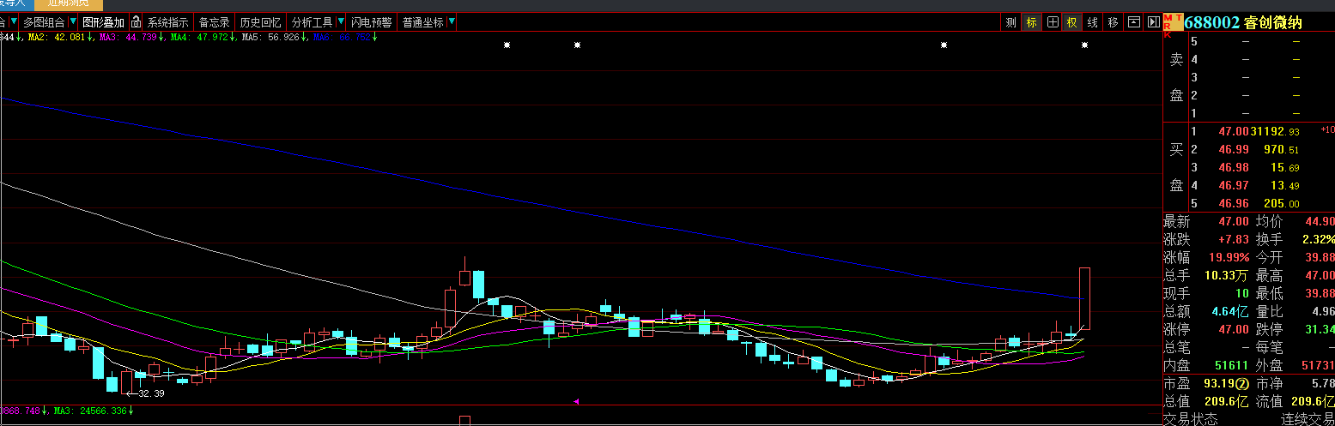Click the 移 move chart icon
Screen dimensions: 1335x426
click(x=1113, y=22)
